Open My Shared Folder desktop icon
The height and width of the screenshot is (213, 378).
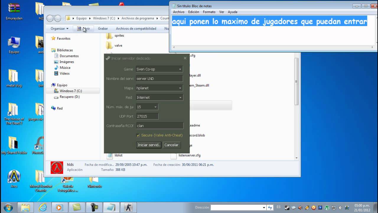click(14, 146)
